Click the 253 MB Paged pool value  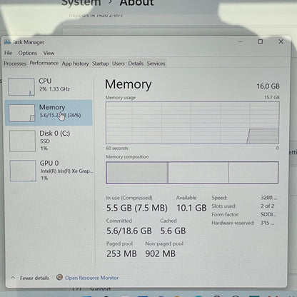pos(121,253)
